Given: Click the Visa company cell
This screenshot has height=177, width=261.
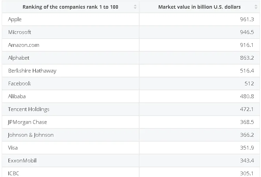Looking at the screenshot, I should click(13, 148).
